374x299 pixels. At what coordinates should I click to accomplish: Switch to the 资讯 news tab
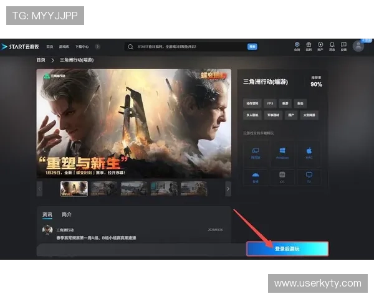coord(47,214)
